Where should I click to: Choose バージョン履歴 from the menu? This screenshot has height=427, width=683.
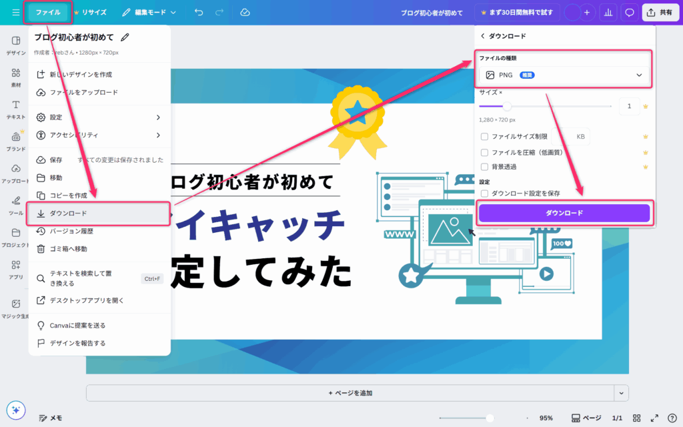pyautogui.click(x=71, y=231)
